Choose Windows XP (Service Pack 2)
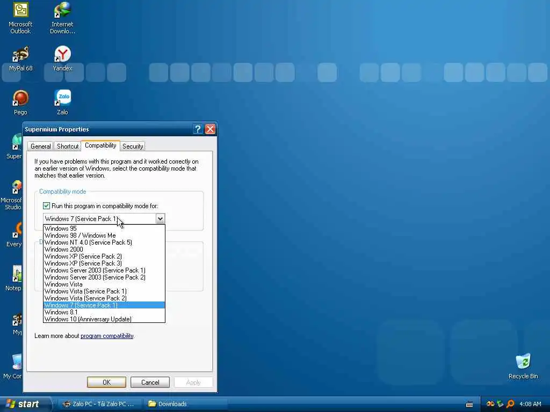Viewport: 550px width, 412px height. [x=104, y=256]
